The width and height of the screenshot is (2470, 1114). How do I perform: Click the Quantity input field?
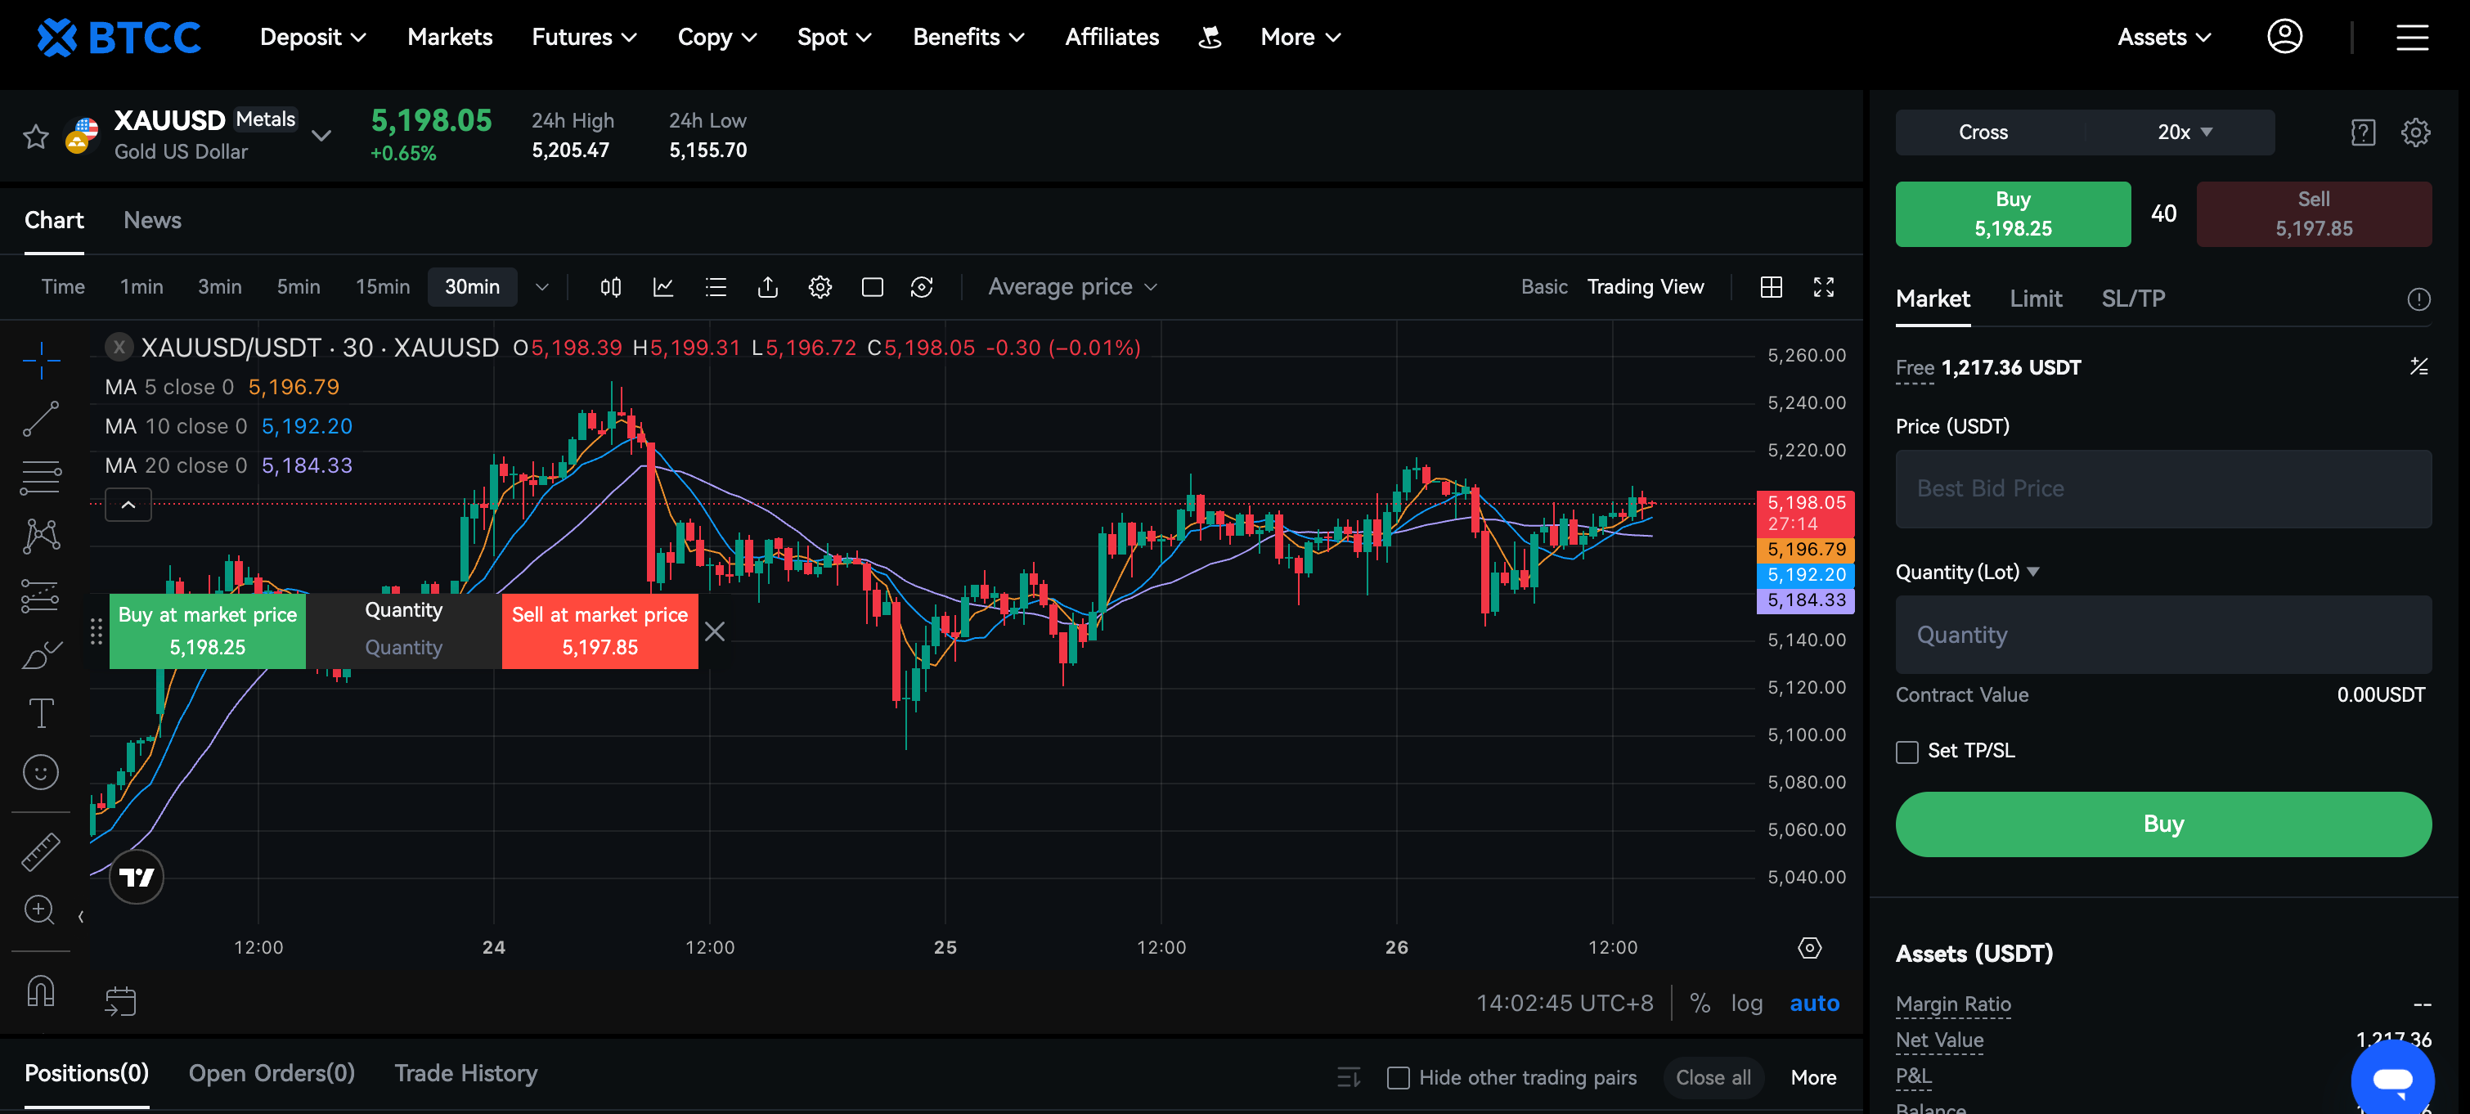click(x=2162, y=635)
